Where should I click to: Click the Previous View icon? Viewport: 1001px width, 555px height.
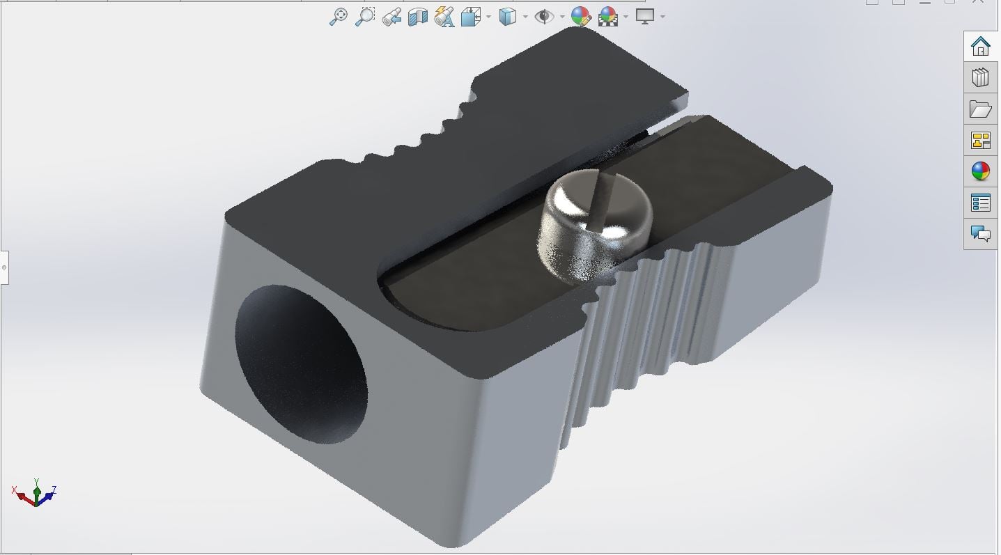tap(391, 17)
